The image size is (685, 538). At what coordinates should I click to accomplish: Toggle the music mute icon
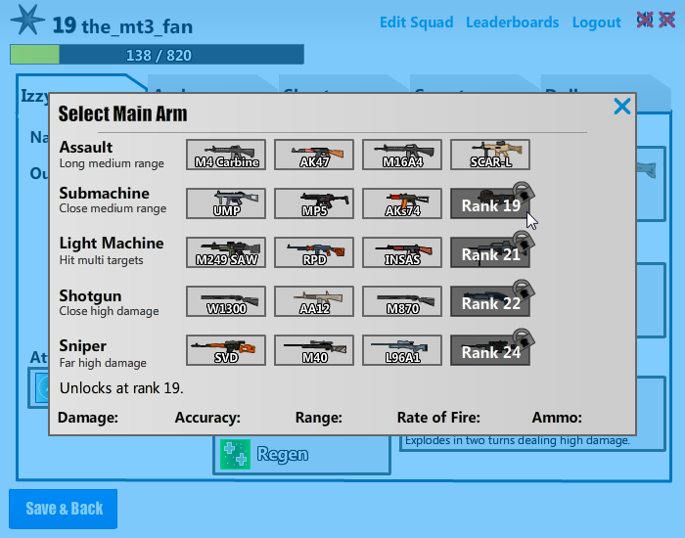[x=666, y=20]
